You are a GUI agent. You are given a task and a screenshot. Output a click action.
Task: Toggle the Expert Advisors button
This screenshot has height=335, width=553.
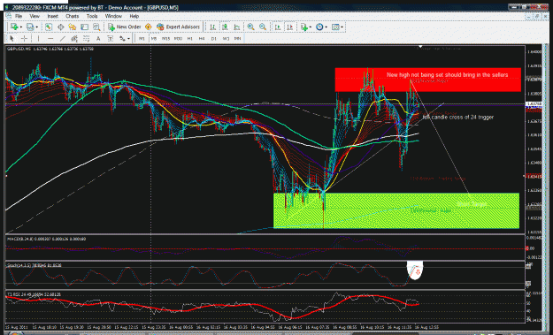pyautogui.click(x=179, y=27)
